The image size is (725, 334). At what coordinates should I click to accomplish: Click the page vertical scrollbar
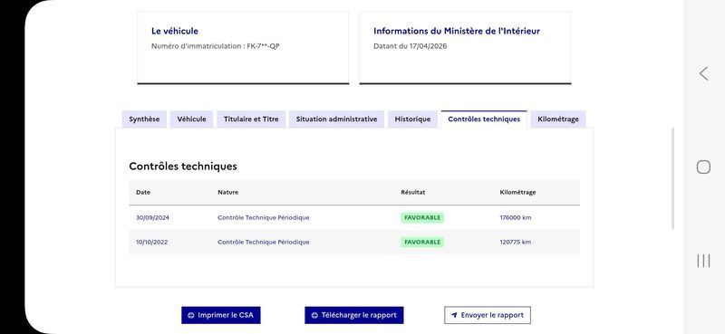[672, 178]
